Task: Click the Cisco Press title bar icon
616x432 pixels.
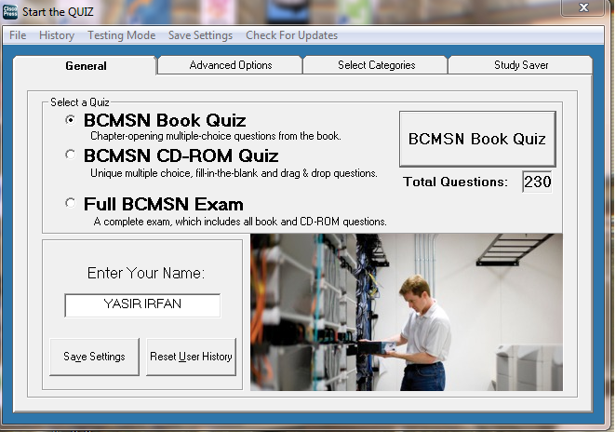Action: [x=10, y=11]
